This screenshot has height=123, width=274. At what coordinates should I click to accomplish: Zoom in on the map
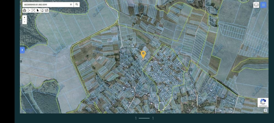25,17
